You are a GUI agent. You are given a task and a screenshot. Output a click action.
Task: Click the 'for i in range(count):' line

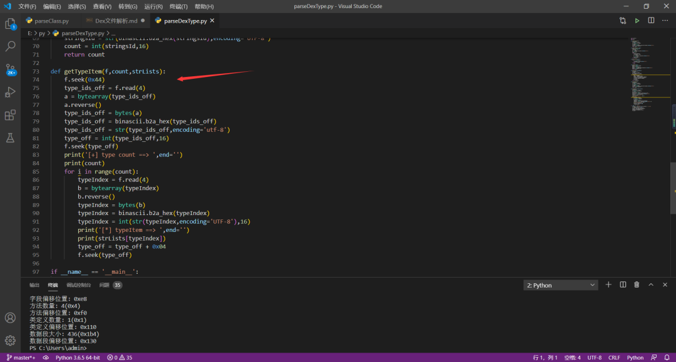pos(101,171)
